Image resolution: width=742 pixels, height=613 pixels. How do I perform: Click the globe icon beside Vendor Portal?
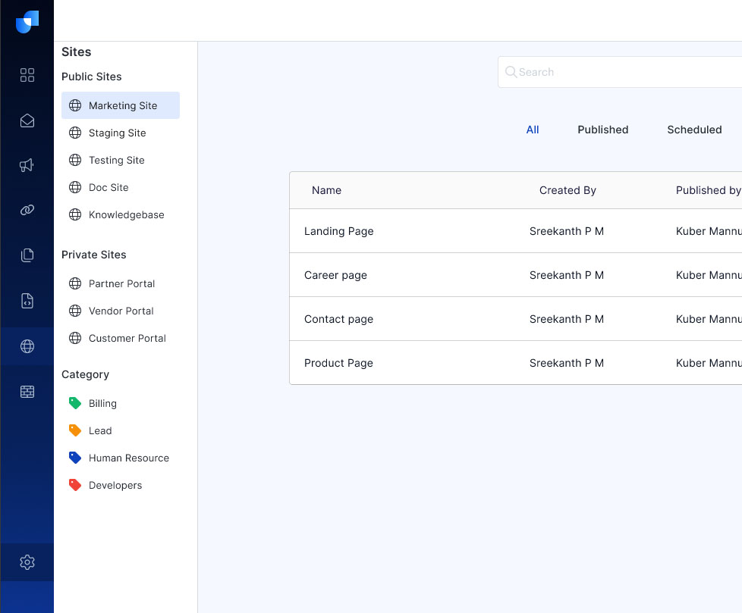coord(75,311)
